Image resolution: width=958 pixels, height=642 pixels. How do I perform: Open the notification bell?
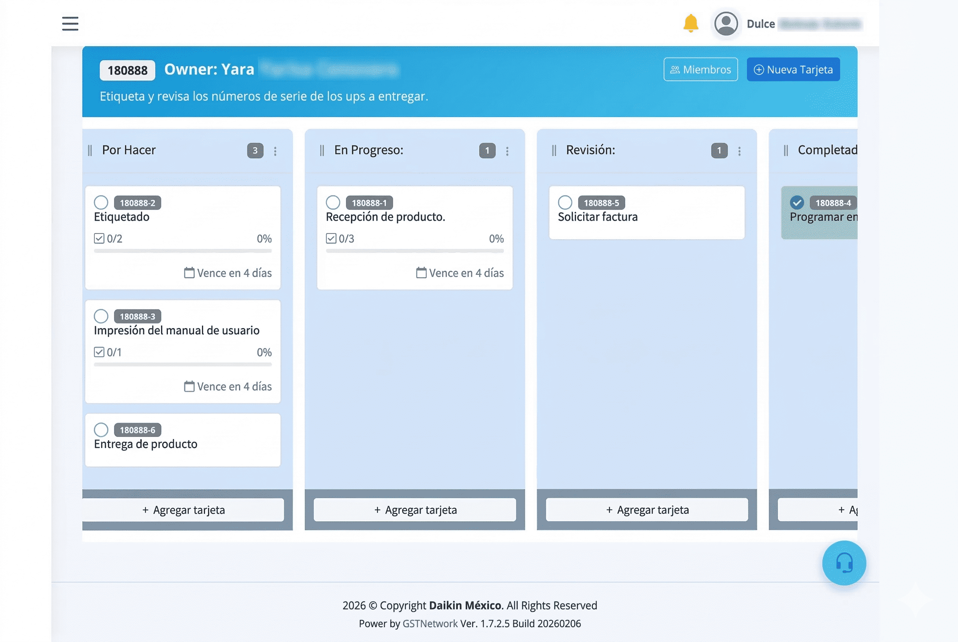pos(690,23)
